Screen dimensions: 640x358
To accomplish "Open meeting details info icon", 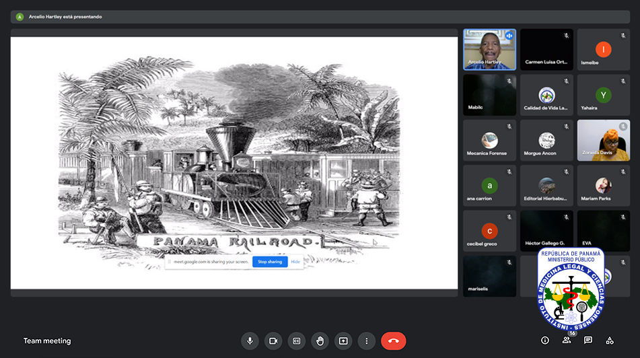I will (x=545, y=341).
